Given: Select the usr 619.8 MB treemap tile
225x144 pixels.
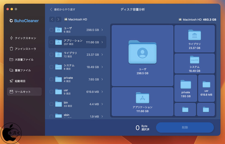Looking at the screenshot, I should [x=206, y=88].
